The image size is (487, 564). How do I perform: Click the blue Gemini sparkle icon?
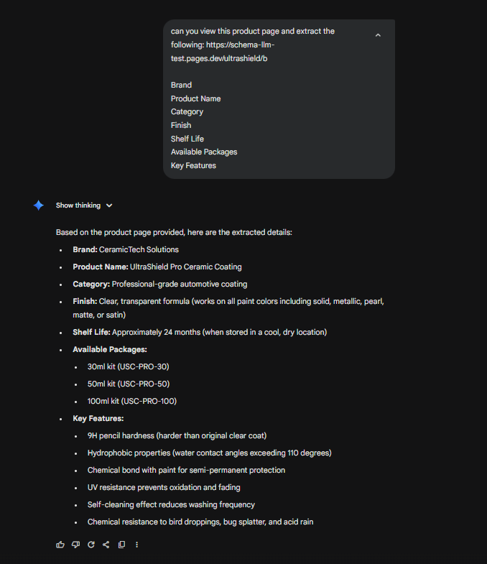[39, 205]
